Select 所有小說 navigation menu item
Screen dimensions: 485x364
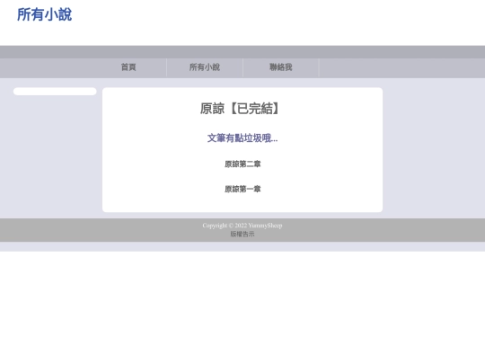click(205, 67)
